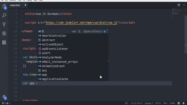Open the Search view in the activity bar
Viewport: 187px width, 105px height.
(x=4, y=15)
